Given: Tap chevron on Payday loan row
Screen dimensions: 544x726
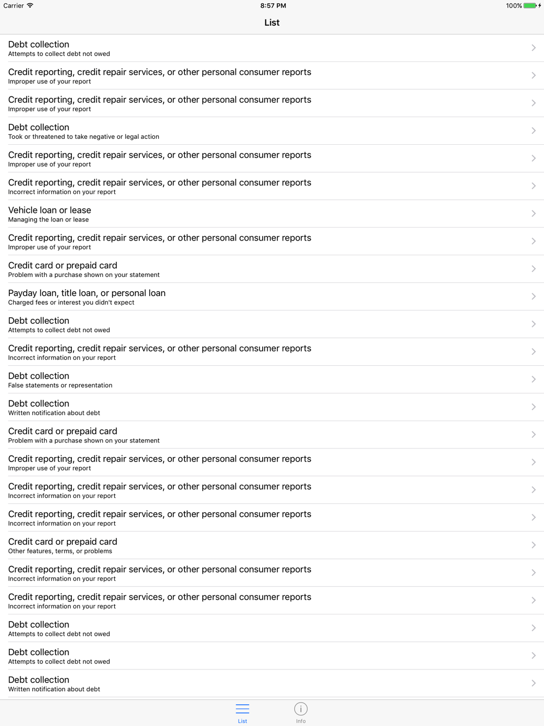Looking at the screenshot, I should coord(534,296).
